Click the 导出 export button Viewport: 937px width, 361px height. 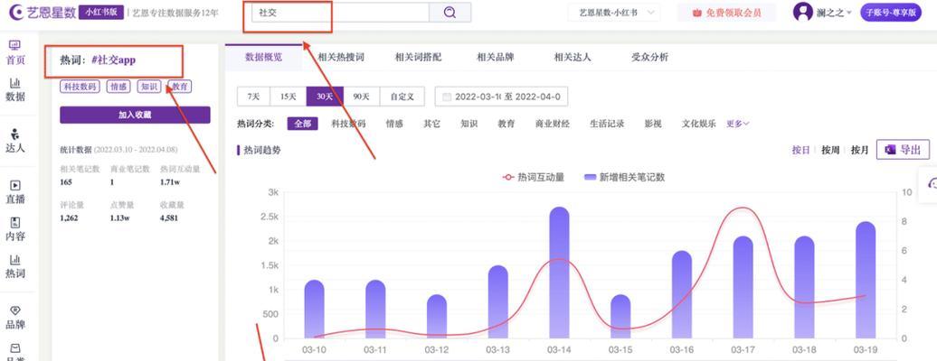tap(903, 150)
